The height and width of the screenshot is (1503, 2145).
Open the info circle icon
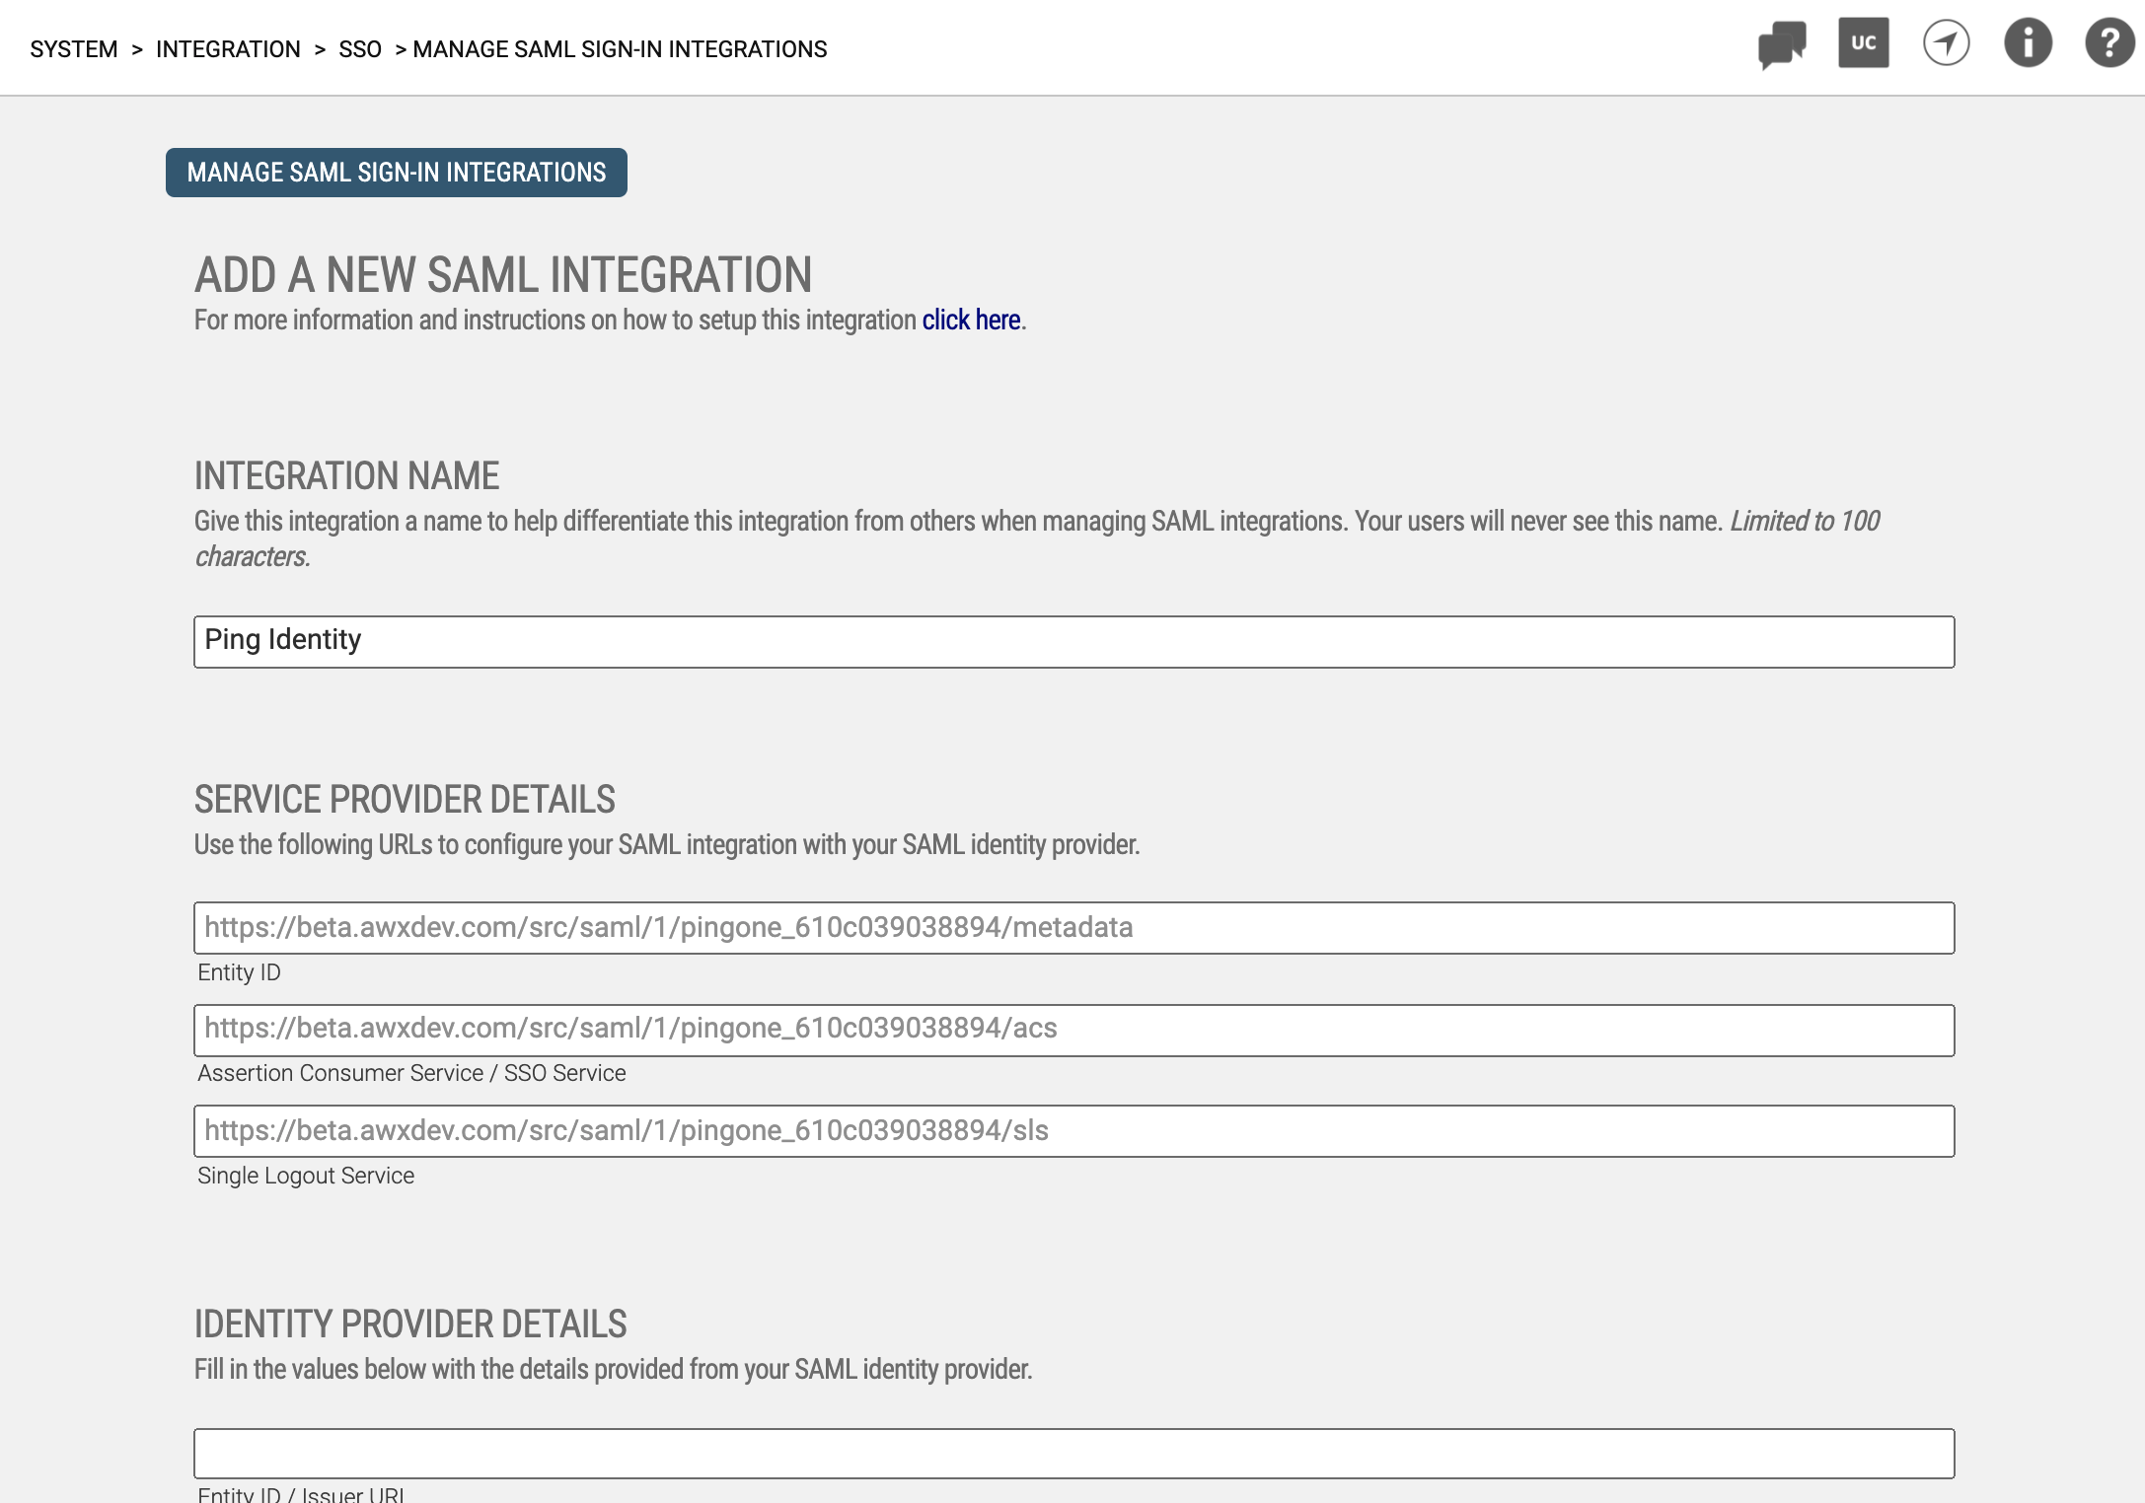pyautogui.click(x=2028, y=43)
